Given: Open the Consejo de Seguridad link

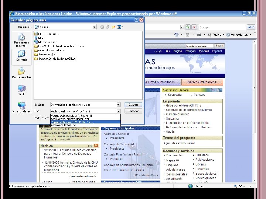Looking at the screenshot, I should pos(119,144).
